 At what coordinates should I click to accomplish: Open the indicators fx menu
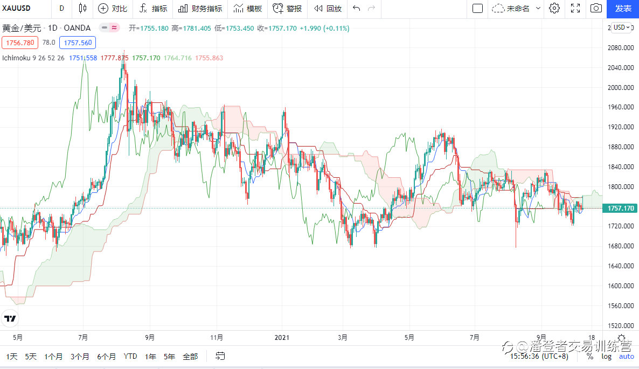144,8
